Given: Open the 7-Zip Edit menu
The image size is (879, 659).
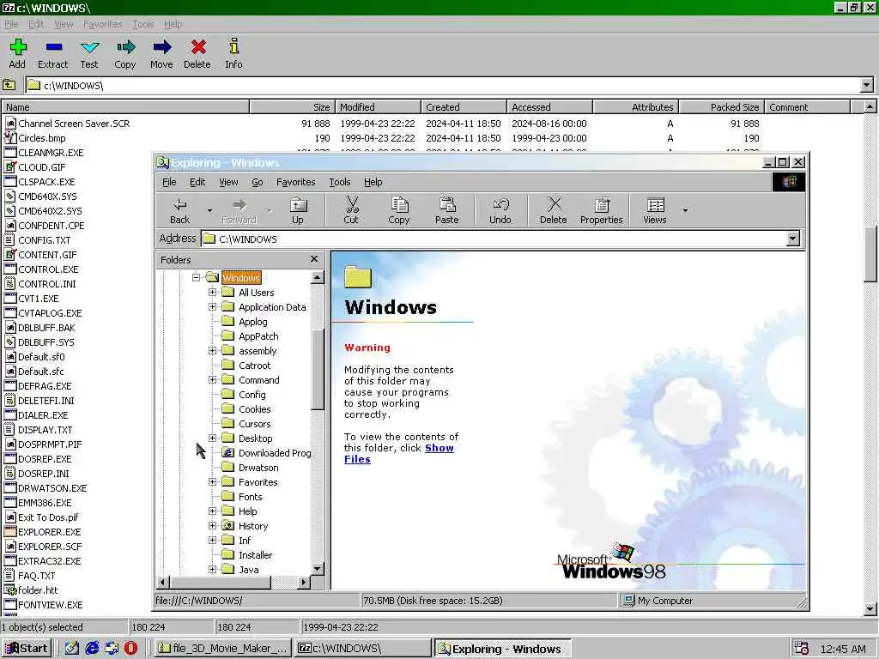Looking at the screenshot, I should coord(36,24).
